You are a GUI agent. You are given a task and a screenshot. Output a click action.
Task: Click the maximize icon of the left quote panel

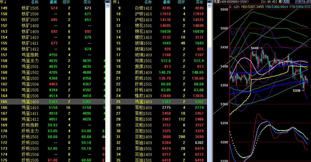[x=107, y=2]
